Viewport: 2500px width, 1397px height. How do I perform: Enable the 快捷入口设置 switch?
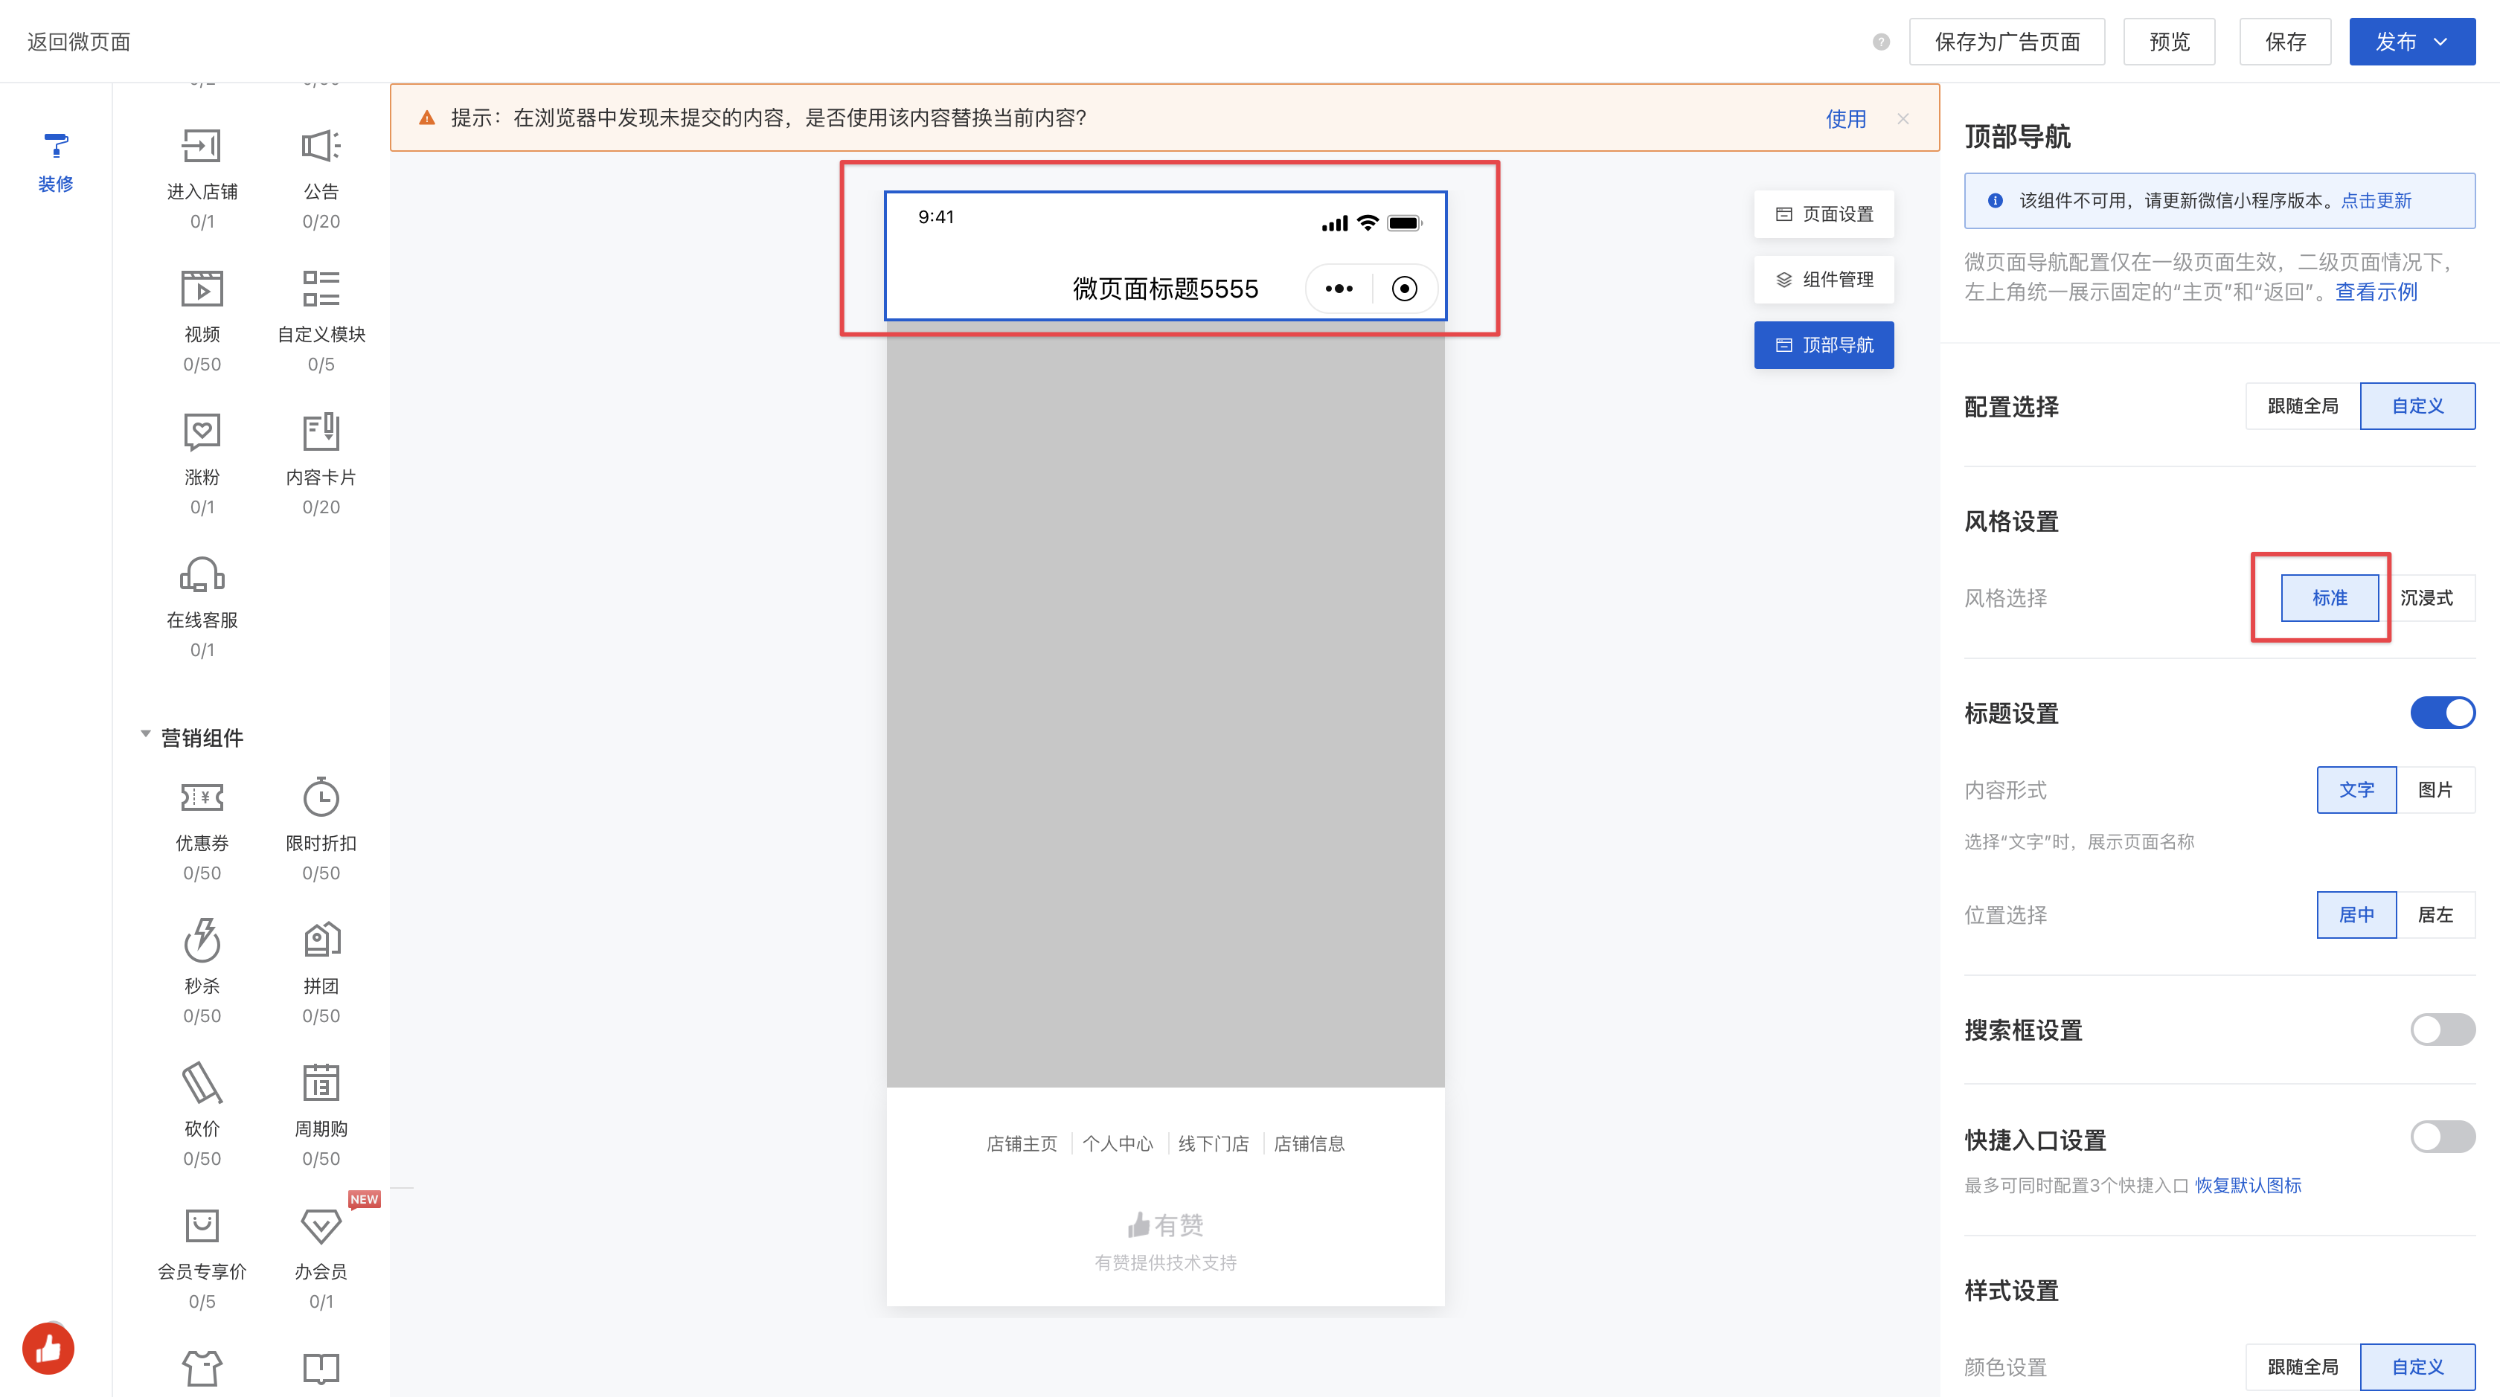click(2442, 1137)
